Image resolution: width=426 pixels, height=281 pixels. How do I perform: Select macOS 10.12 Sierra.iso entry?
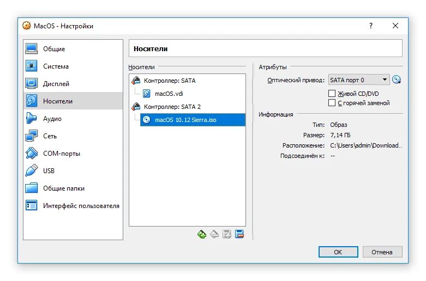[193, 120]
